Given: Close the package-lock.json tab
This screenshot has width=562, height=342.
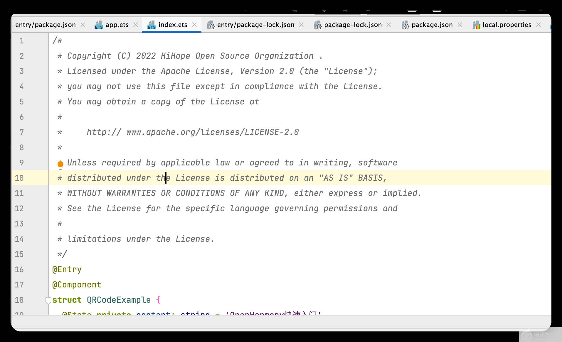Looking at the screenshot, I should (389, 25).
